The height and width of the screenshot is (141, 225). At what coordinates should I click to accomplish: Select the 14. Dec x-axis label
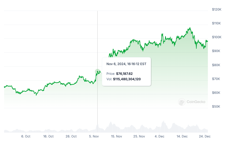click(182, 136)
